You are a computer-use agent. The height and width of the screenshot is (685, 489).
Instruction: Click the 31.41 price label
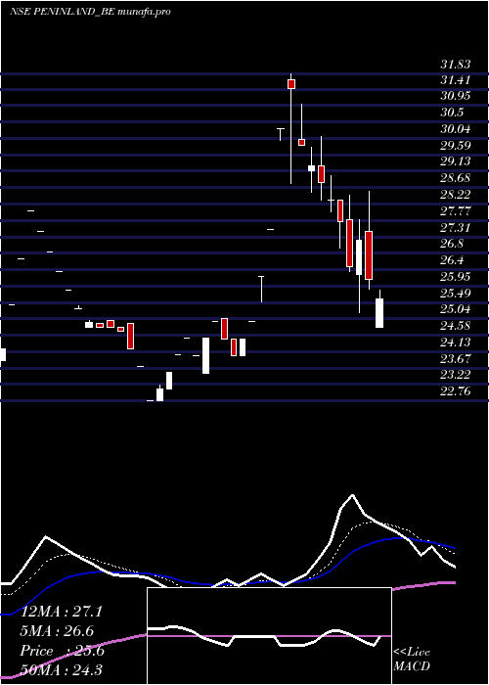tap(456, 80)
